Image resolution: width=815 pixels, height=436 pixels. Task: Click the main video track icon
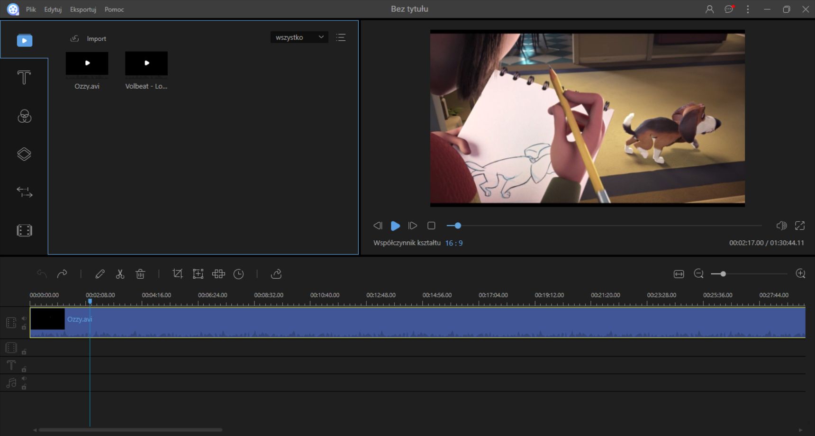point(11,323)
